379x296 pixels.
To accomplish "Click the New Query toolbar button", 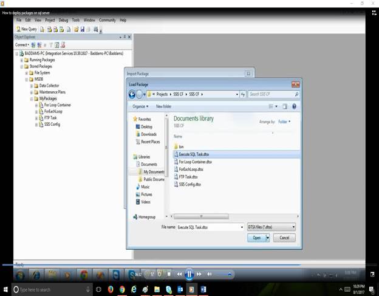I will pos(27,29).
